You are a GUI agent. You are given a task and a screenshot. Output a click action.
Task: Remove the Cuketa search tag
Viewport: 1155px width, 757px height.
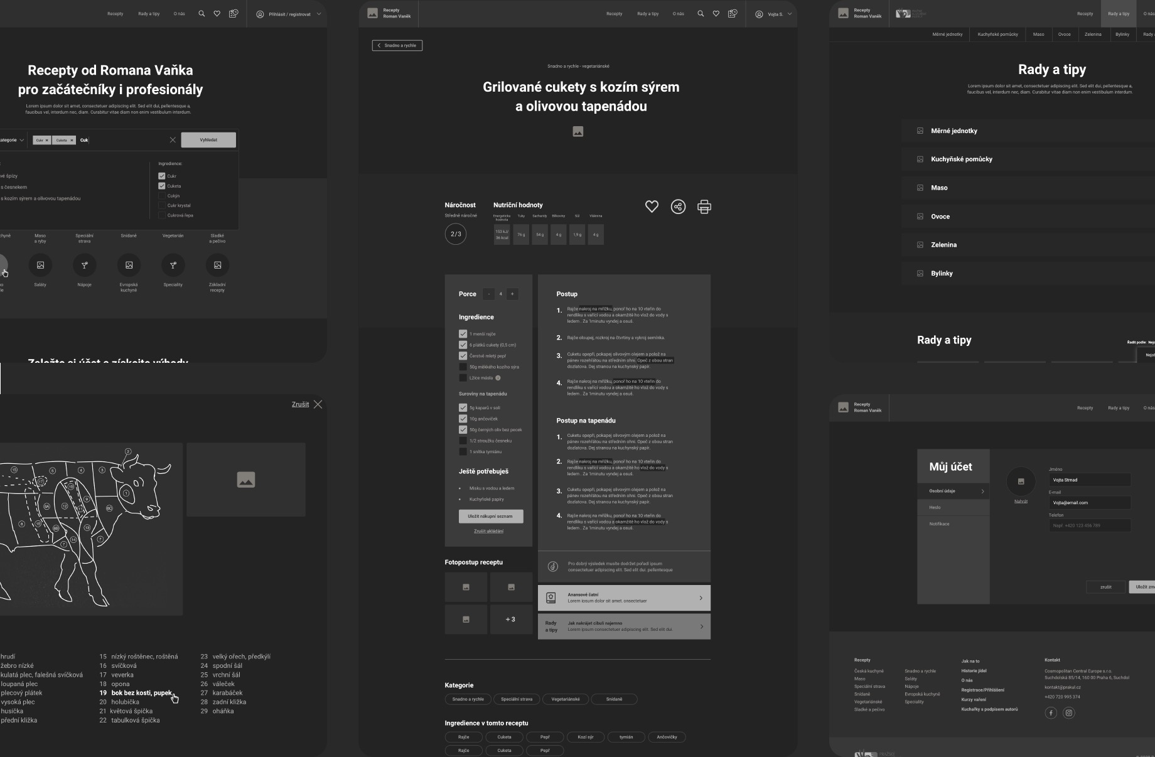coord(72,140)
